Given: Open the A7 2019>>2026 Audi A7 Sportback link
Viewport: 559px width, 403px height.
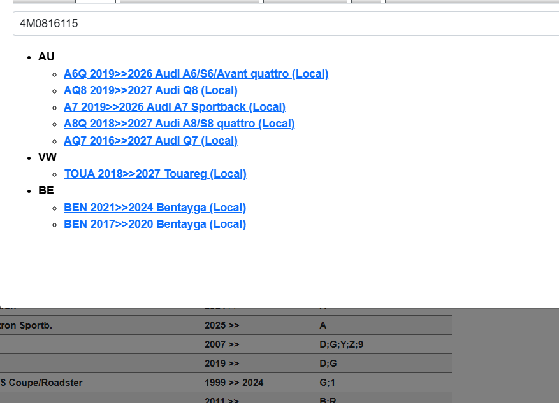Looking at the screenshot, I should coord(175,106).
